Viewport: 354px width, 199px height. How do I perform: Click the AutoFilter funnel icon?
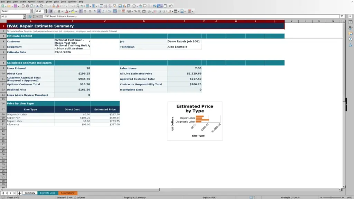[x=114, y=6]
